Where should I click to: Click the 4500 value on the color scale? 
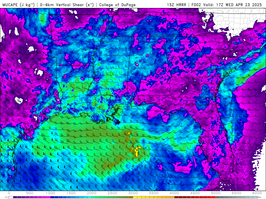click(x=195, y=193)
